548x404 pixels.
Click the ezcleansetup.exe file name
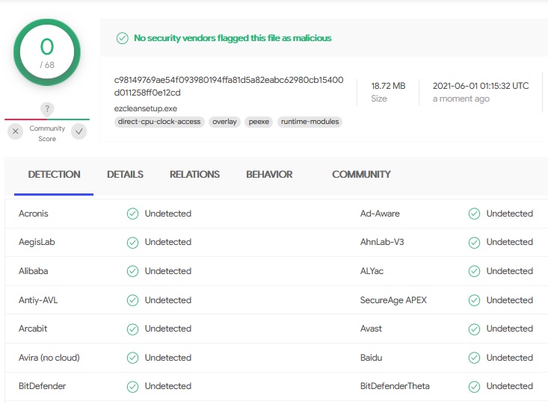[145, 108]
